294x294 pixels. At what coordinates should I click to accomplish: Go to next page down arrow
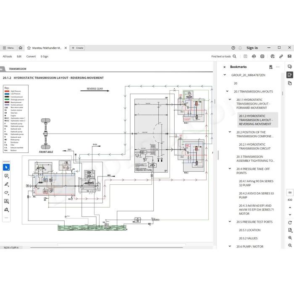pos(290,215)
